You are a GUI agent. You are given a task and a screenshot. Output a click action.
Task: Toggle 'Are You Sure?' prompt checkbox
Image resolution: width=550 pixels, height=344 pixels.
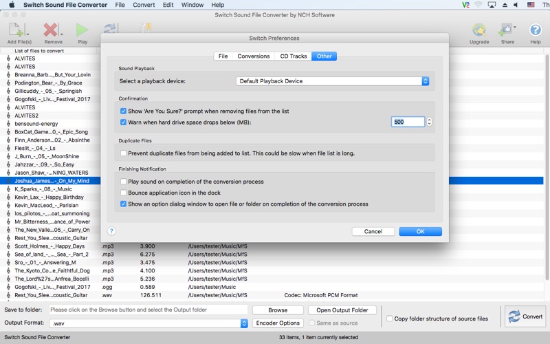(123, 111)
